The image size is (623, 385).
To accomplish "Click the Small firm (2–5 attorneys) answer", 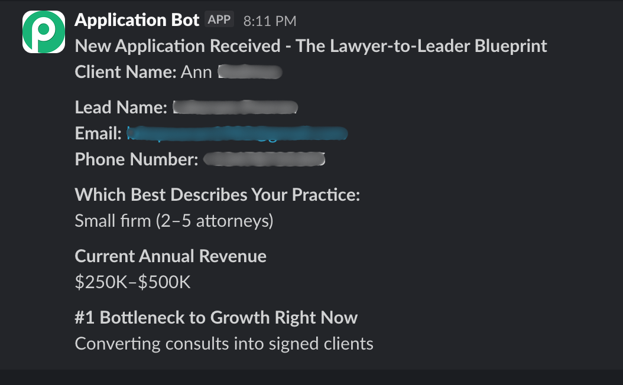I will click(174, 221).
